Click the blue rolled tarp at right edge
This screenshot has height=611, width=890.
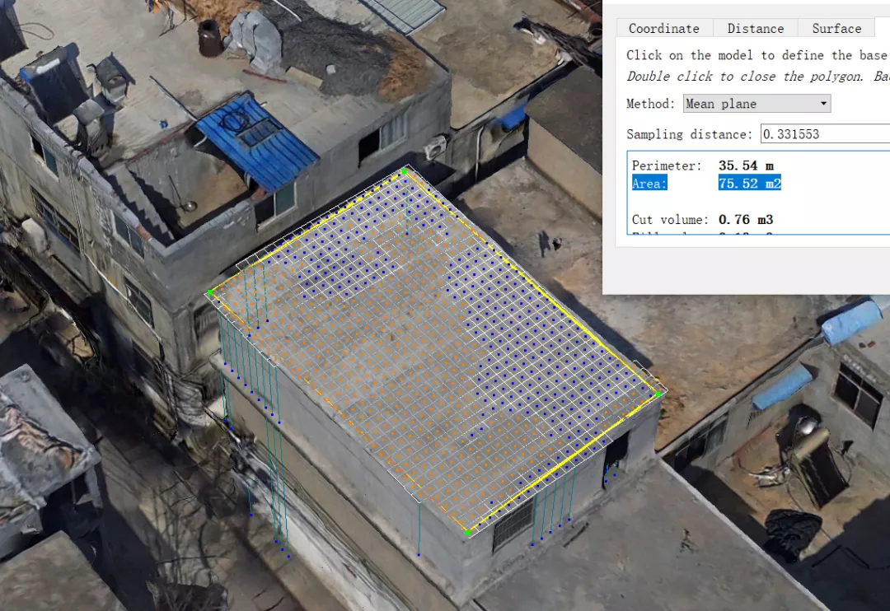pyautogui.click(x=852, y=322)
